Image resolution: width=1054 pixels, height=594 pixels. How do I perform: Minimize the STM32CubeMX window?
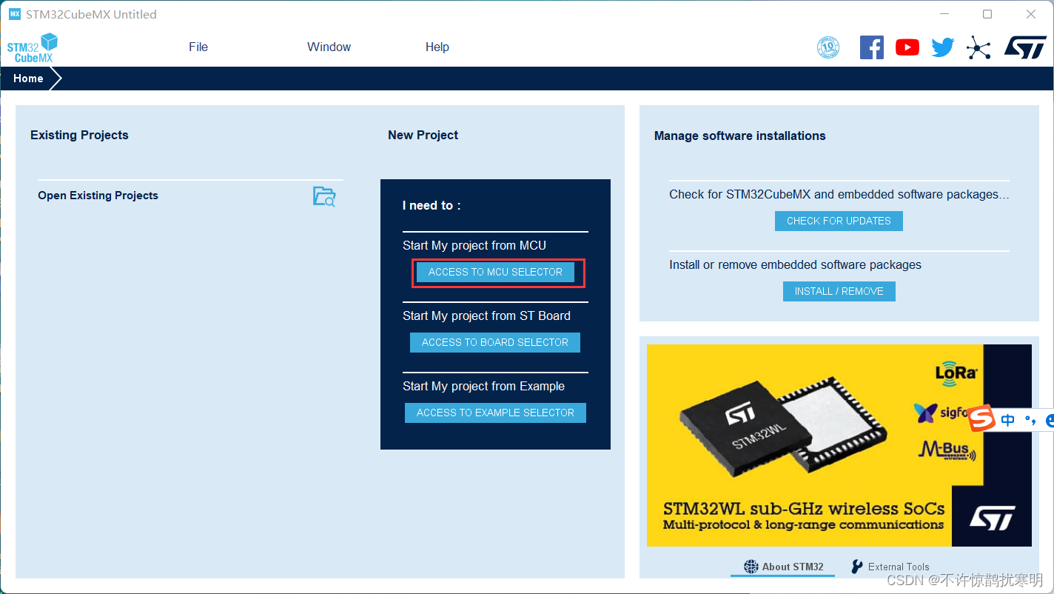point(944,14)
